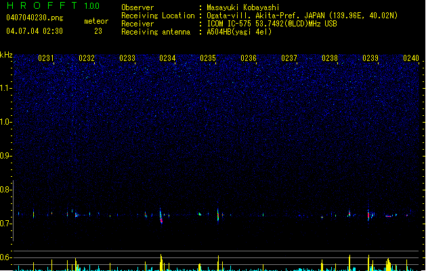Click the strong meteor echo just before 0234
The height and width of the screenshot is (271, 426).
tap(161, 216)
